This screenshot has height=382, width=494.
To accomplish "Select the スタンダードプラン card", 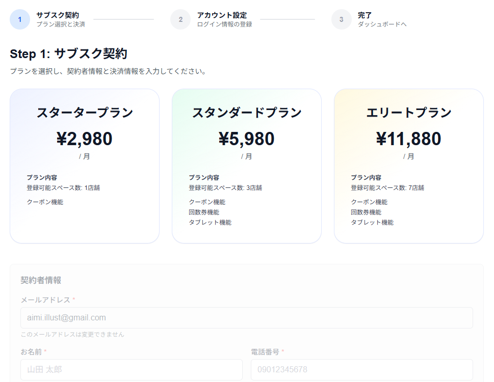I will (x=247, y=166).
